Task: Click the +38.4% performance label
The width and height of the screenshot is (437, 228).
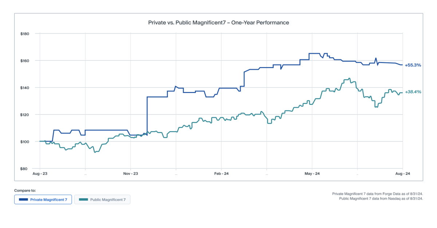Action: coord(413,92)
